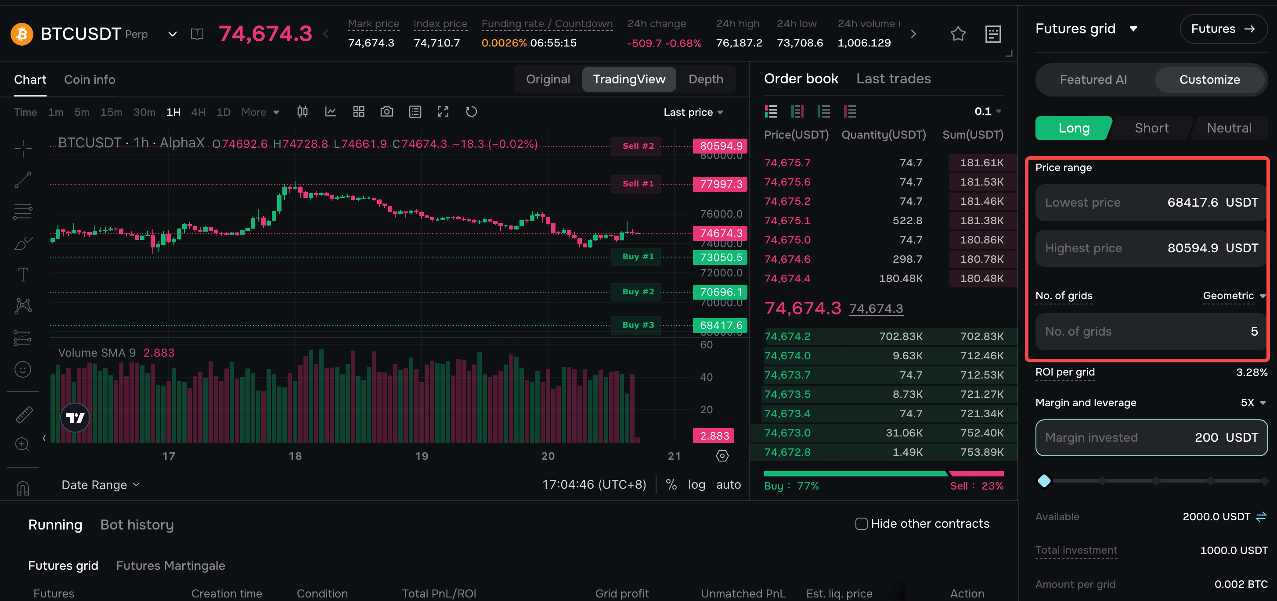Focus the Margin invested input field
This screenshot has width=1277, height=601.
[x=1151, y=438]
